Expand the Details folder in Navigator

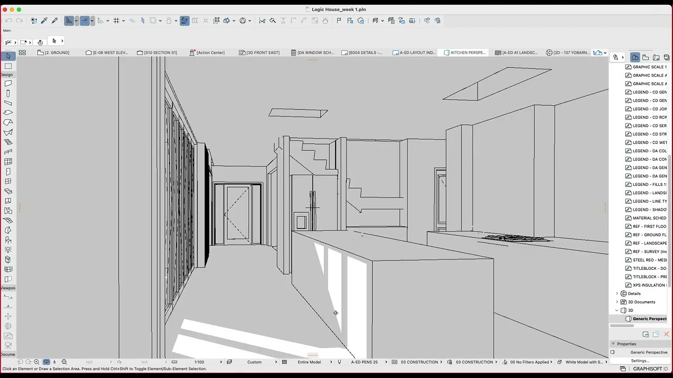coord(617,293)
